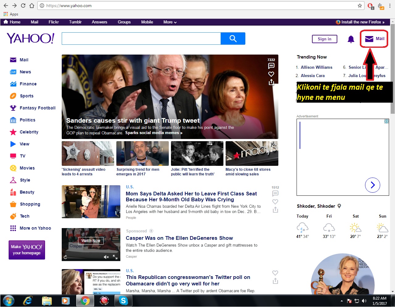Click the Tech icon in sidebar
This screenshot has width=395, height=307.
click(13, 216)
